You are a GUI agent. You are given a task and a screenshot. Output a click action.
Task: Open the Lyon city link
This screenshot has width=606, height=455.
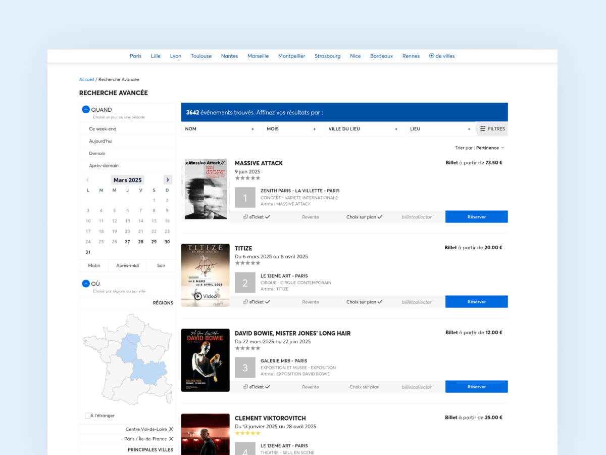click(176, 56)
